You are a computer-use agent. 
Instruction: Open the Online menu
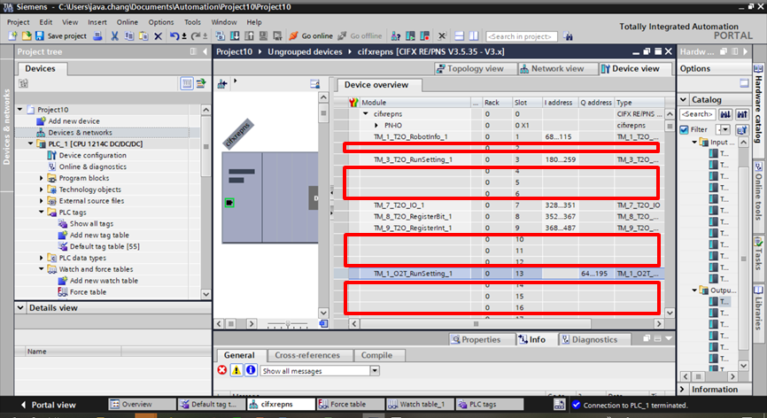128,22
